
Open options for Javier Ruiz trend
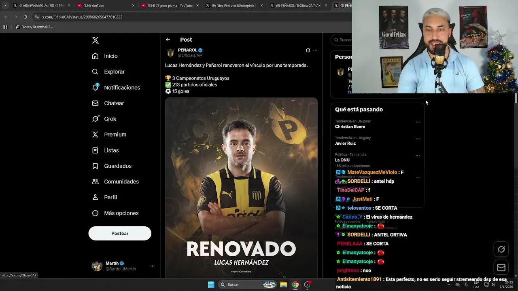point(418,139)
